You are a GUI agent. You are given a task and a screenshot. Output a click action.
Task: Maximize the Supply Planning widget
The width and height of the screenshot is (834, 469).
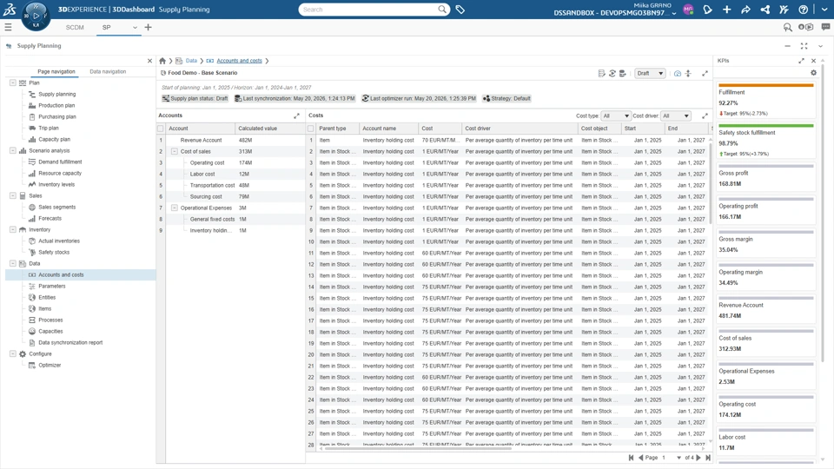[804, 46]
